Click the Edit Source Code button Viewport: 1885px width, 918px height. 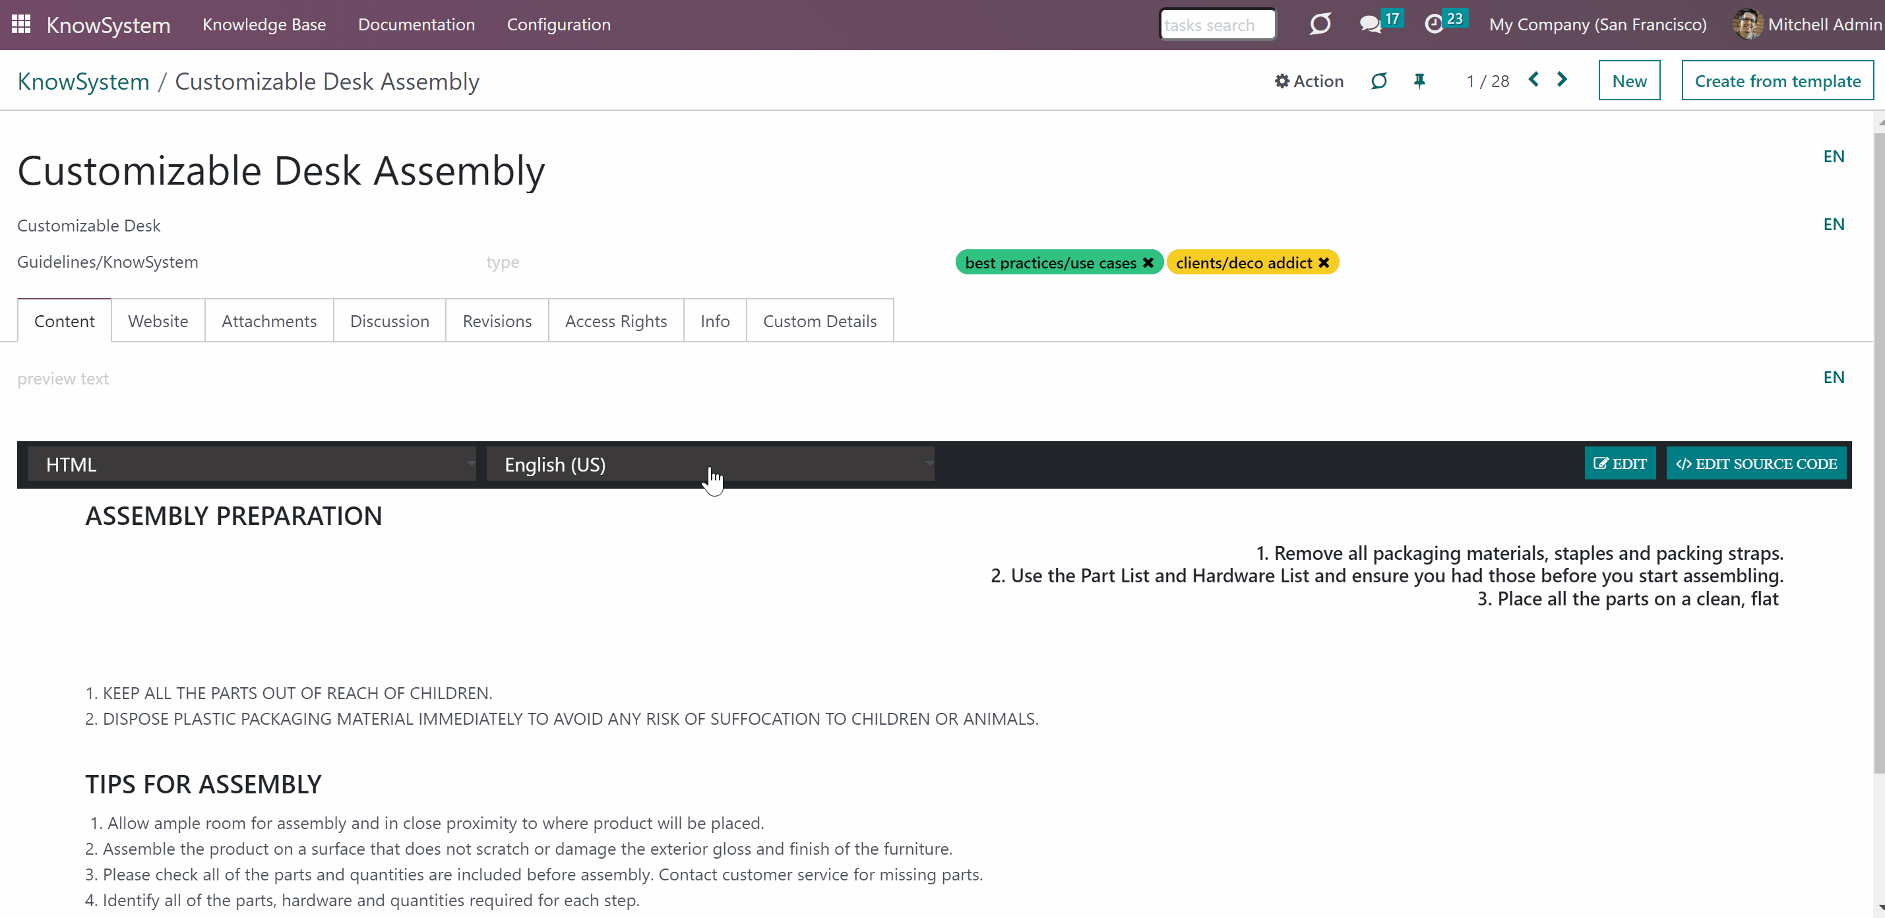coord(1756,464)
